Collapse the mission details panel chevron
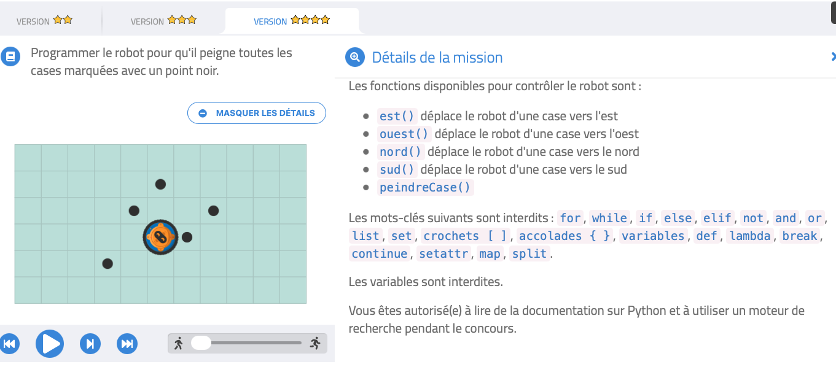This screenshot has height=383, width=836. click(x=832, y=57)
